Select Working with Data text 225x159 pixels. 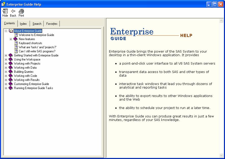click(x=25, y=68)
